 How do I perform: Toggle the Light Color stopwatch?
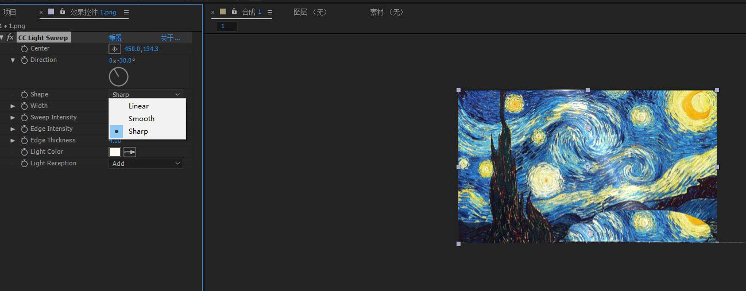[24, 152]
